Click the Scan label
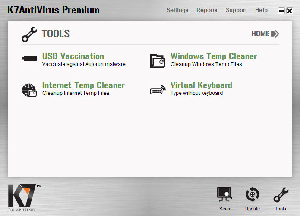The height and width of the screenshot is (216, 300). 224,209
